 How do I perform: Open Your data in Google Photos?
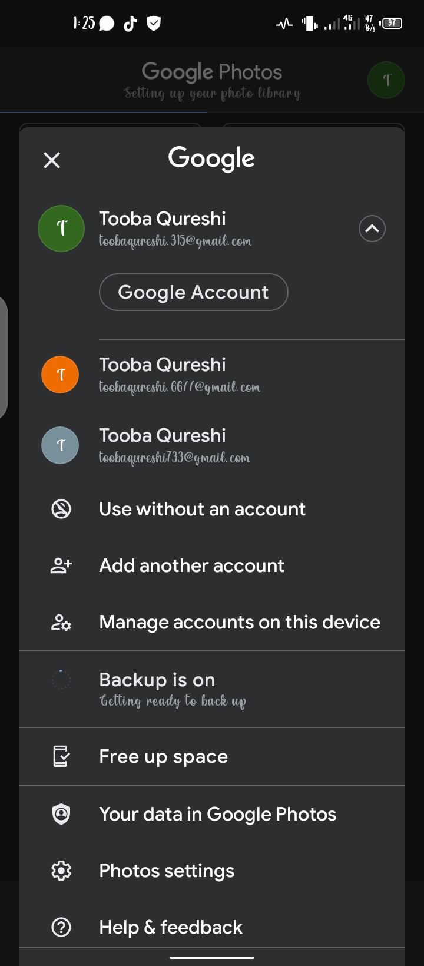[218, 814]
